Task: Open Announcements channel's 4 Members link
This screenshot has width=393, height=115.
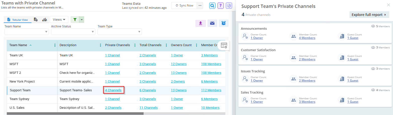Action: pyautogui.click(x=307, y=38)
